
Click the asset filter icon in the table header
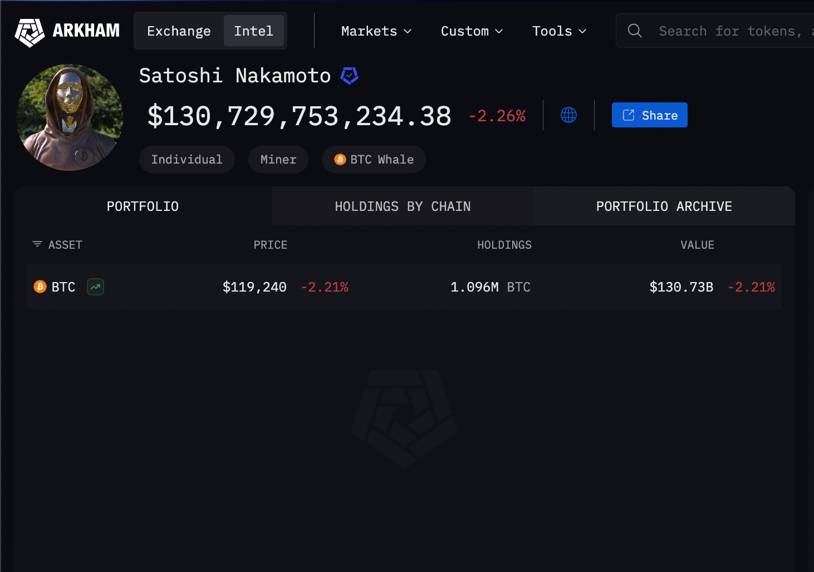tap(37, 244)
